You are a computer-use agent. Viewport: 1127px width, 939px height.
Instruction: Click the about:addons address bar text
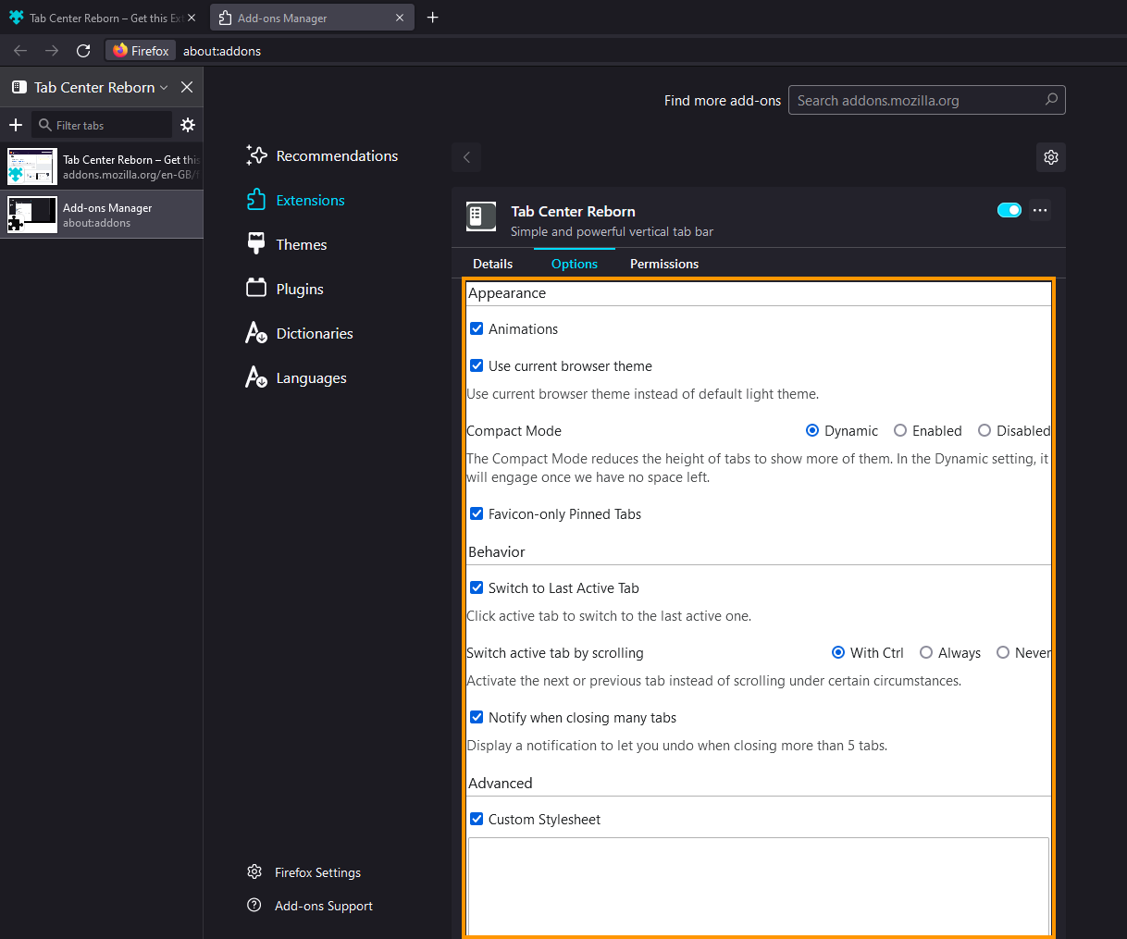click(x=222, y=51)
